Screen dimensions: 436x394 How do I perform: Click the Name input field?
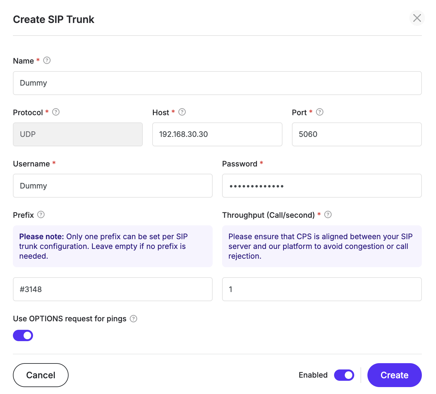tap(217, 83)
